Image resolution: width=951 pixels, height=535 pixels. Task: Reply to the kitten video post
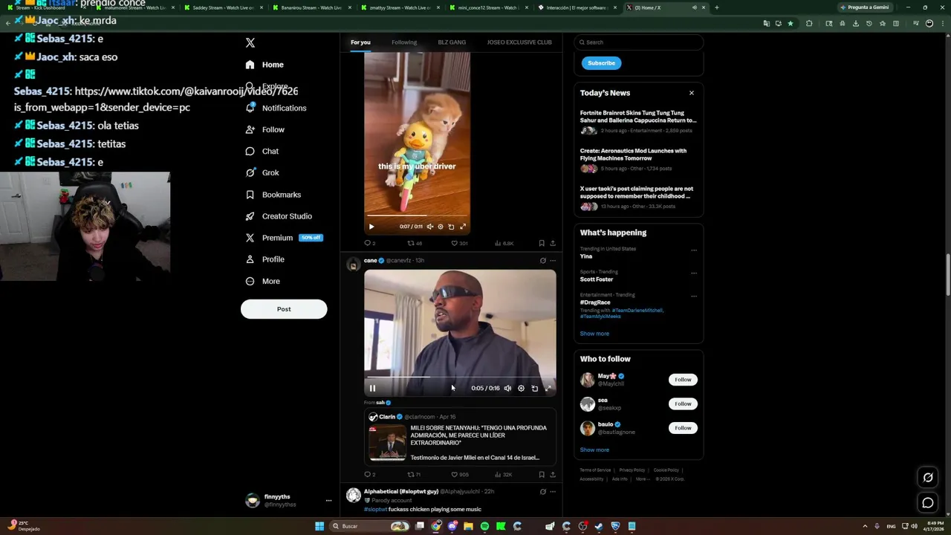[369, 243]
